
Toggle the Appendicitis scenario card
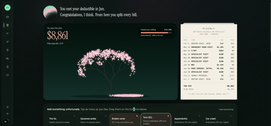click(x=187, y=120)
